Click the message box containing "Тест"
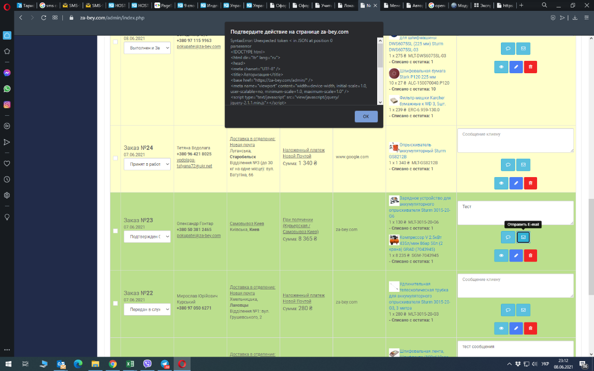 pos(515,213)
